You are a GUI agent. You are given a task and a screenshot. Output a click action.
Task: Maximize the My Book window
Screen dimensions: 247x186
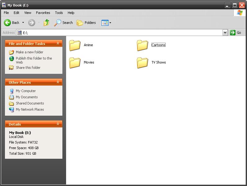coord(235,5)
